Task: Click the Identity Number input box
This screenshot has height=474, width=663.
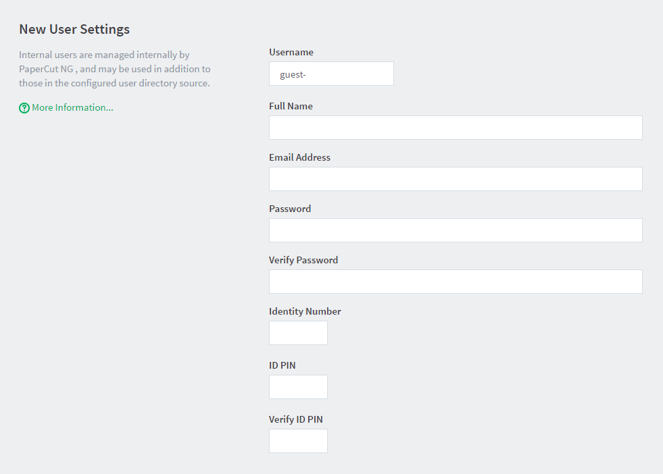Action: coord(298,333)
